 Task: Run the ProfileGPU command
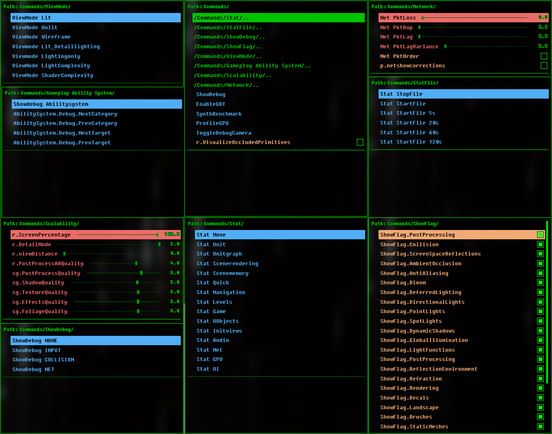coord(212,123)
